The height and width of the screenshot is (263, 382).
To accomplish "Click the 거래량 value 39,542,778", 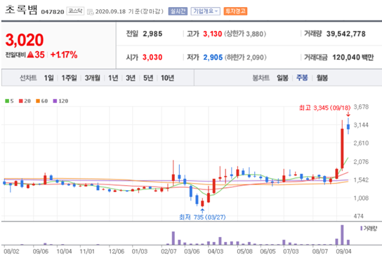I will [346, 34].
